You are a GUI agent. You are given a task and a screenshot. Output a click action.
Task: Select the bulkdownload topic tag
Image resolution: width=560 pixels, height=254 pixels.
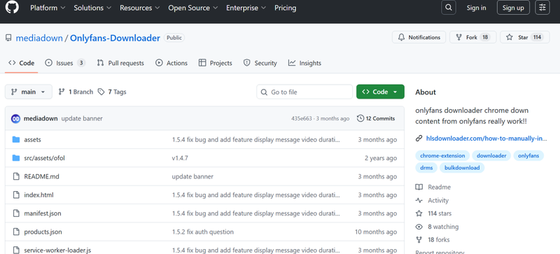click(462, 167)
